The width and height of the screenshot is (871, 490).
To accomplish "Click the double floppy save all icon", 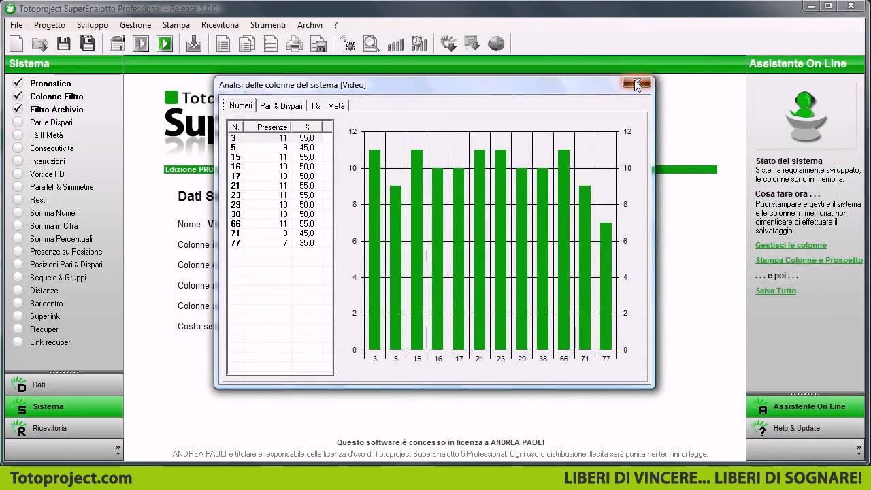I will click(87, 44).
